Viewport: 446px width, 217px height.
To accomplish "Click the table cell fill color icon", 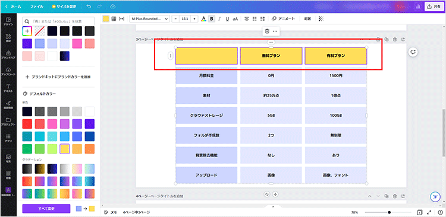I will 106,19.
